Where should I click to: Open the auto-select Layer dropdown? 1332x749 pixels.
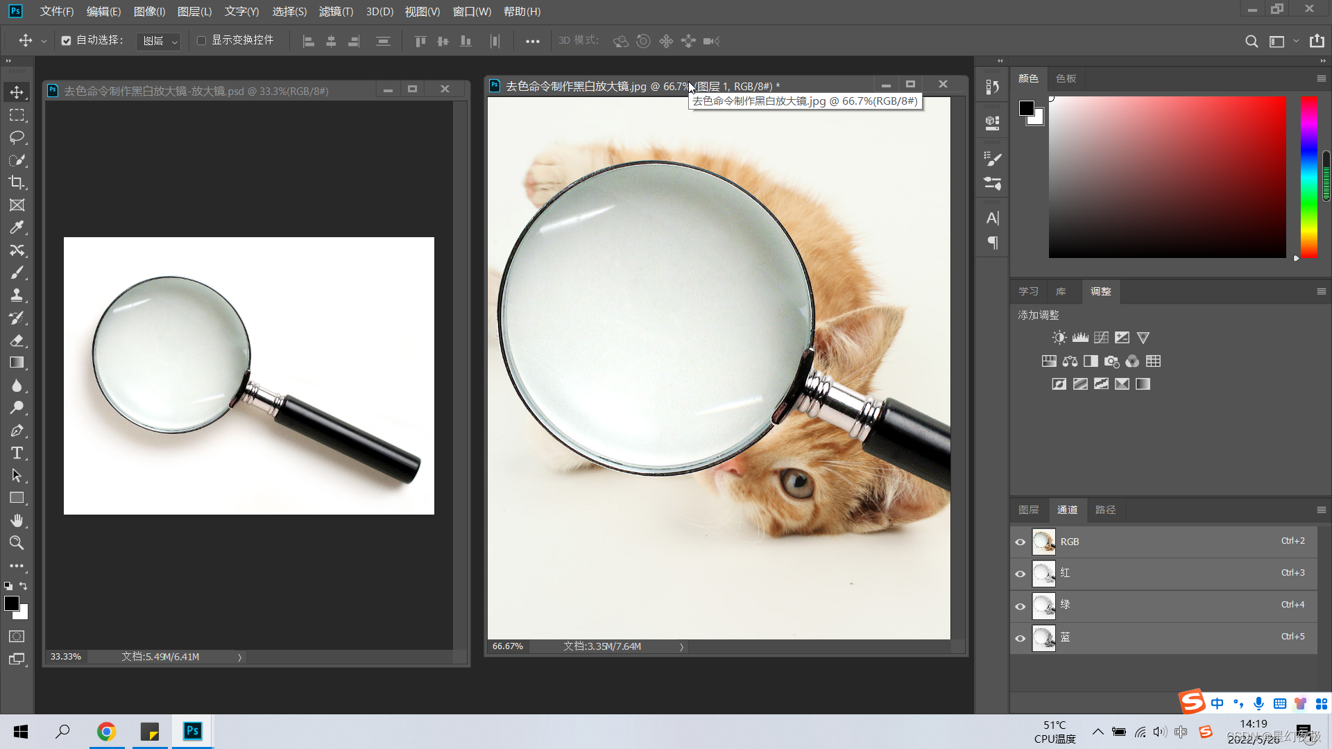[159, 42]
